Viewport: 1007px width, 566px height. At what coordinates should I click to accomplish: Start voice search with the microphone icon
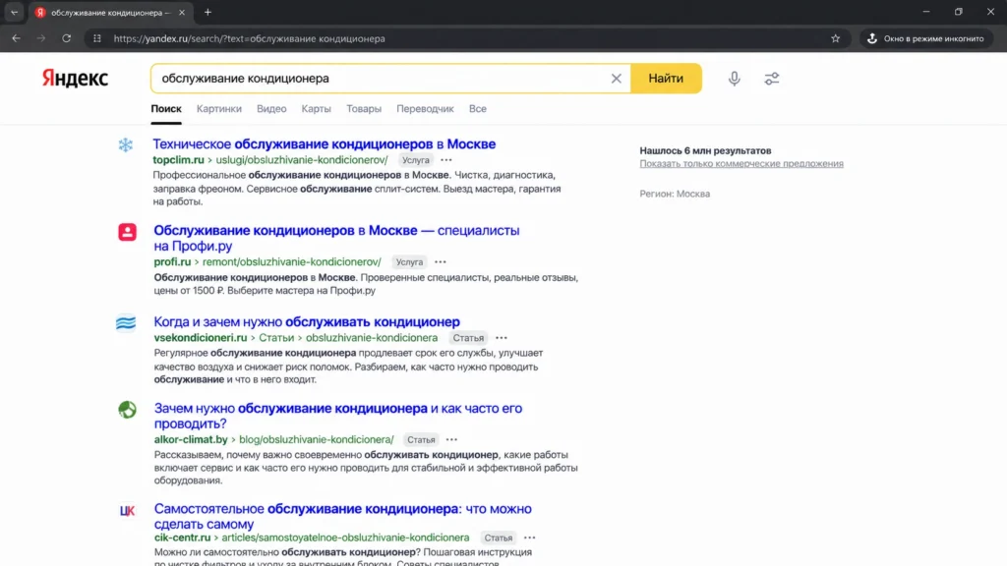click(734, 79)
